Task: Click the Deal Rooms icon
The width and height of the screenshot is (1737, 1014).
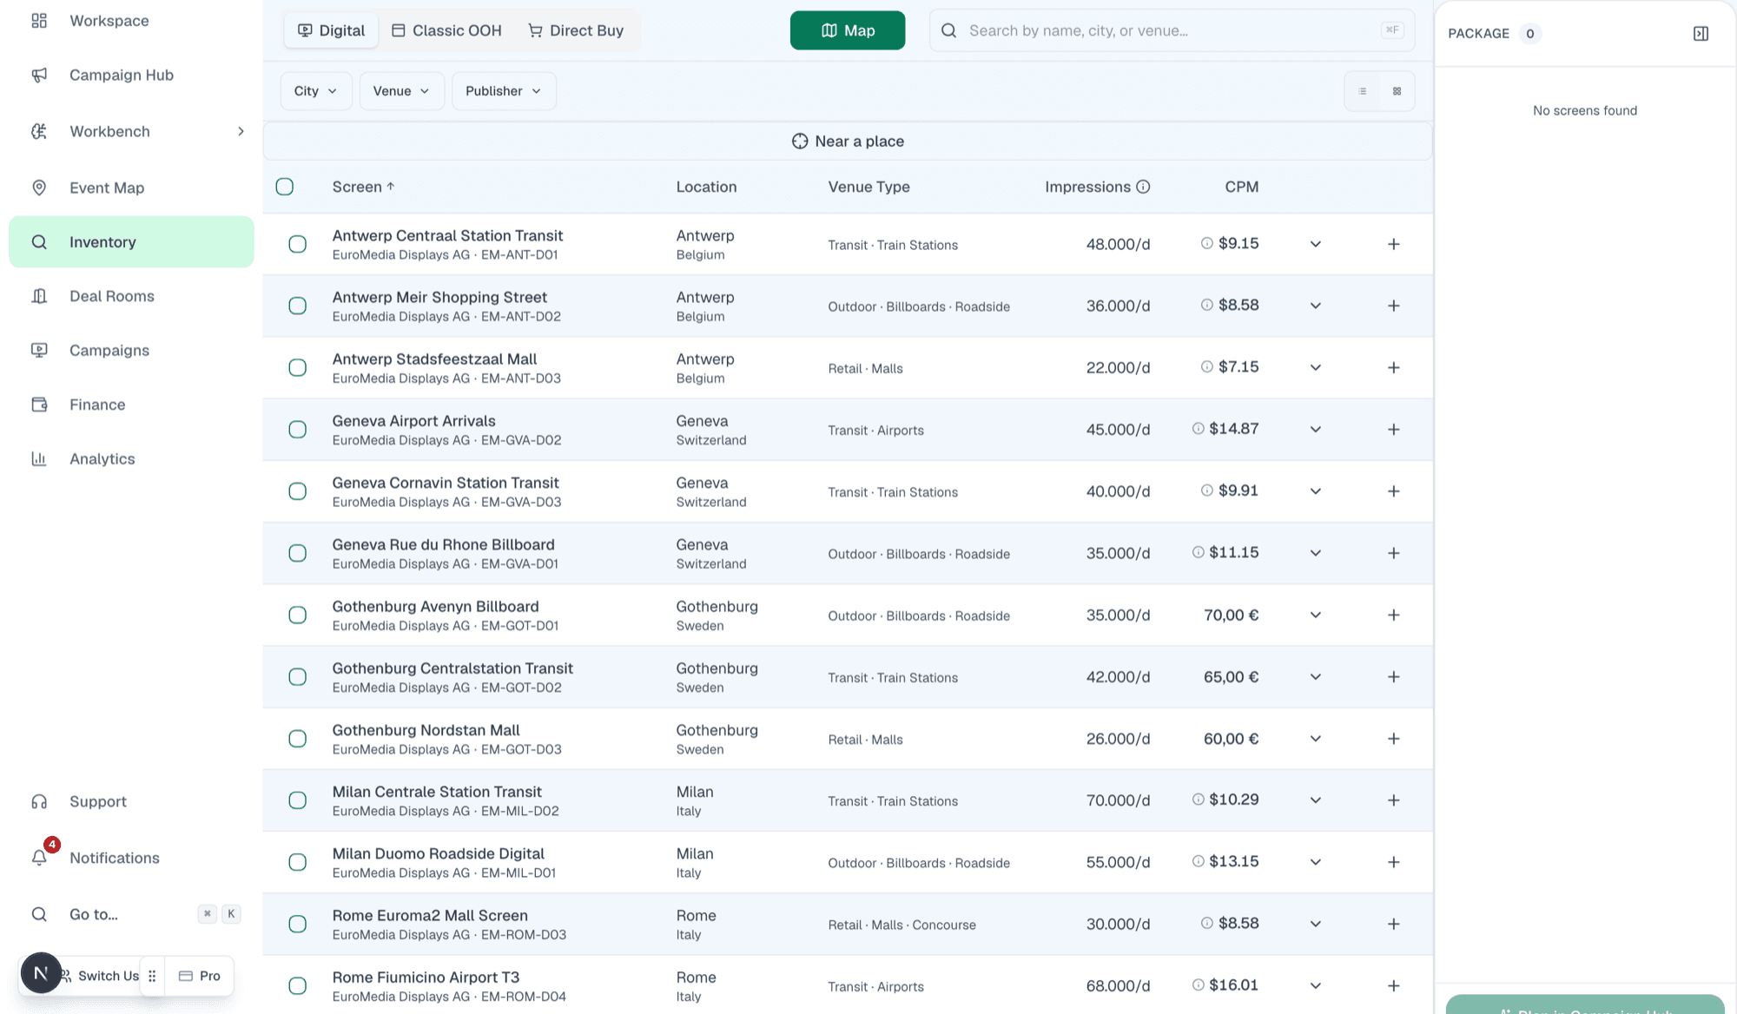Action: (x=39, y=296)
